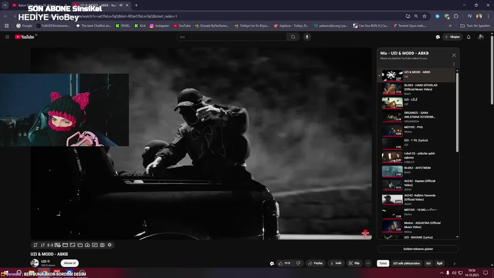
Task: Open the Instagram bookmark
Action: pos(159,26)
